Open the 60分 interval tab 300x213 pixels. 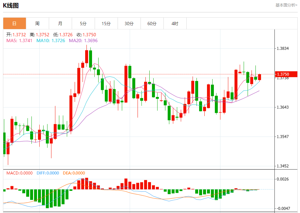[152, 24]
